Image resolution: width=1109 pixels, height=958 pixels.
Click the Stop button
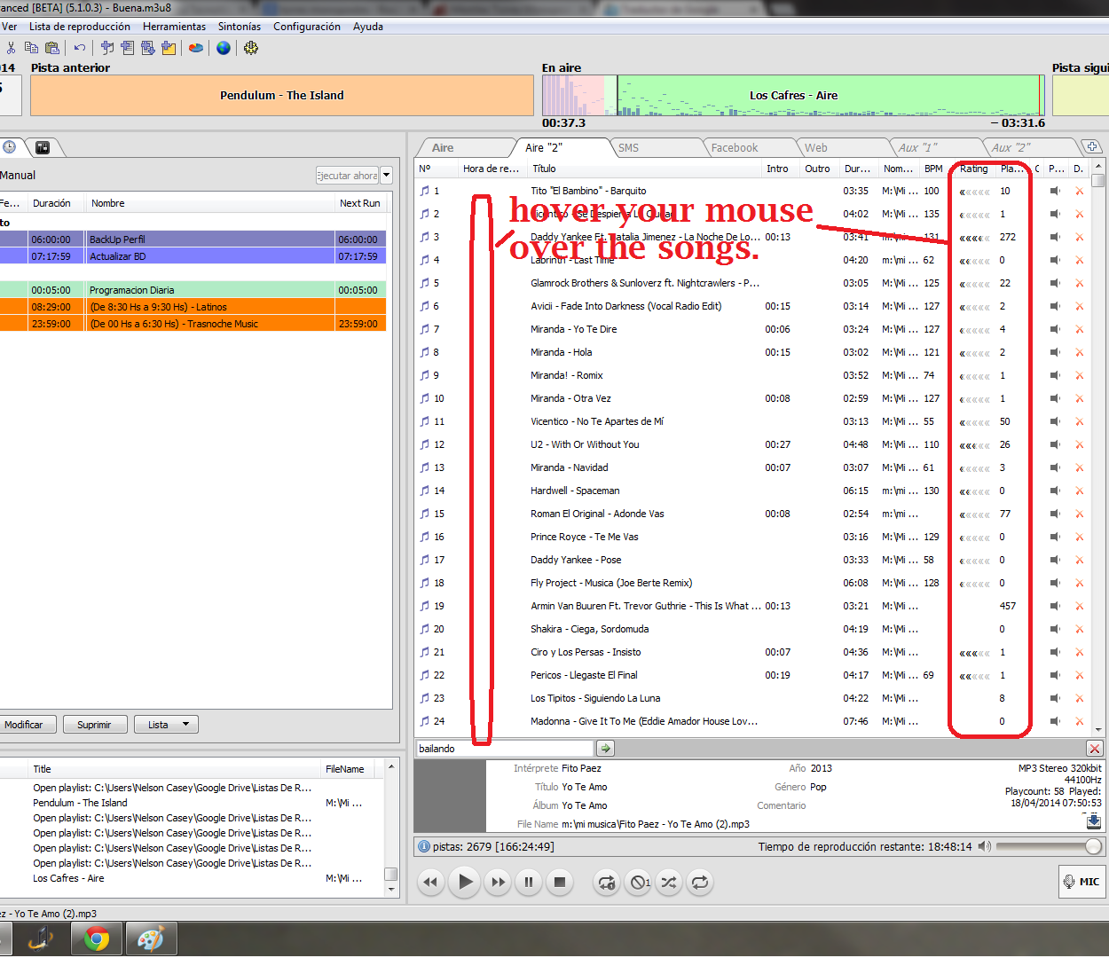560,882
